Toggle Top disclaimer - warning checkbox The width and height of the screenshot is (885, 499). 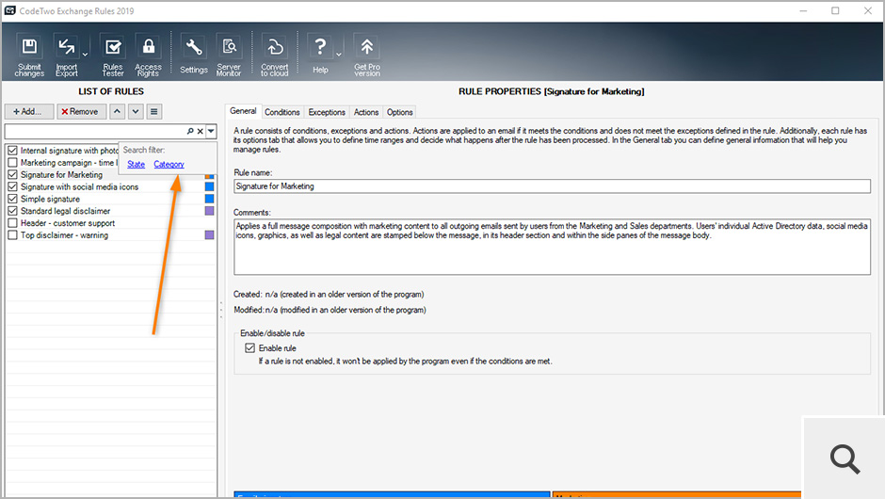click(x=12, y=235)
